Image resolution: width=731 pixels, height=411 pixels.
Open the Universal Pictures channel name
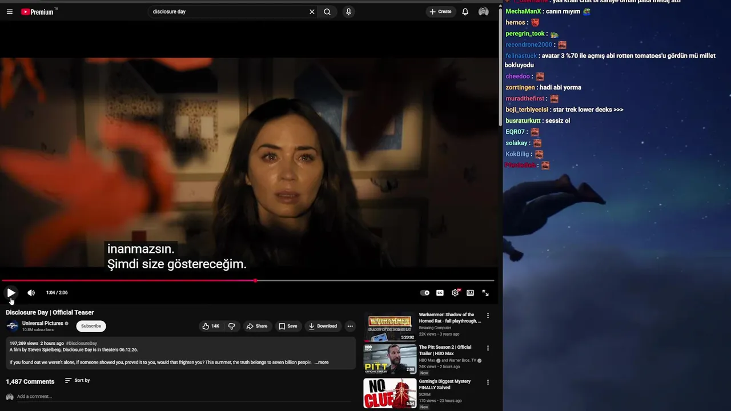tap(42, 323)
